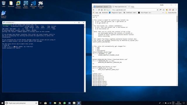Expand the bookmarks bar overflow chevron
Viewport: 187px width, 105px height.
(x=163, y=13)
